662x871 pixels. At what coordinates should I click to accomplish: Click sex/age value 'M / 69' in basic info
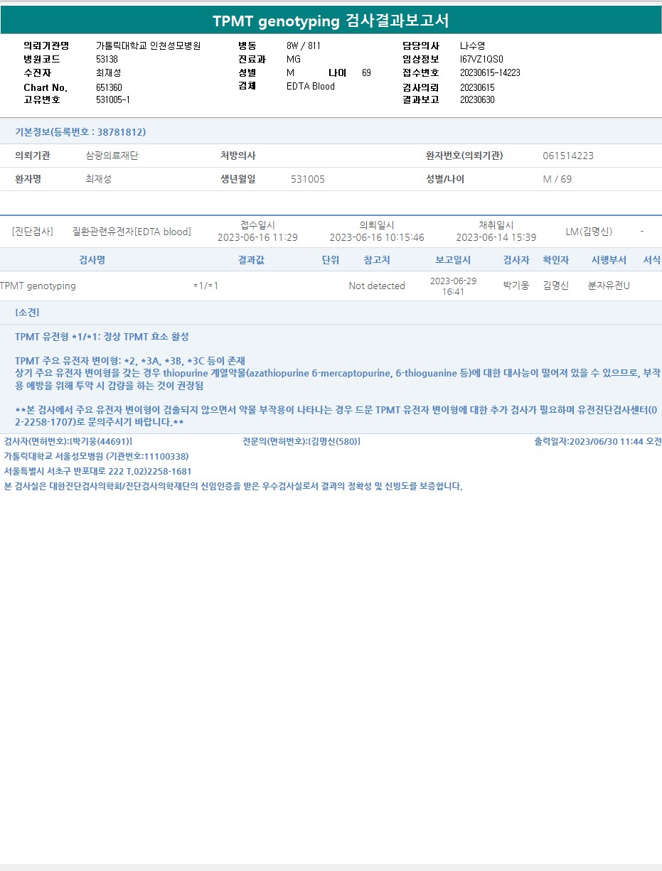click(x=557, y=179)
